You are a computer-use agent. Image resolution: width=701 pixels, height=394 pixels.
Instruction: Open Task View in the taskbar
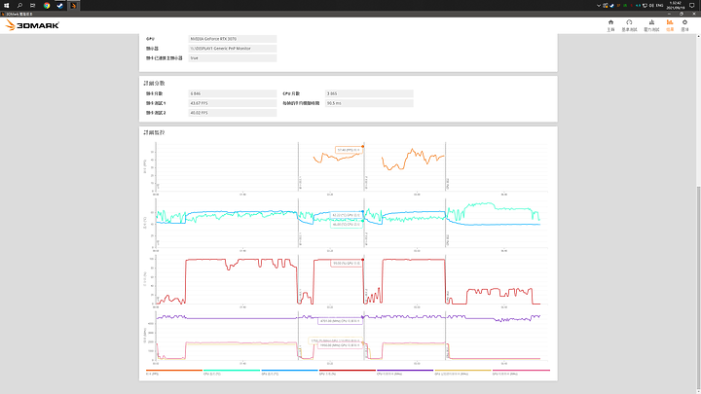[x=33, y=6]
